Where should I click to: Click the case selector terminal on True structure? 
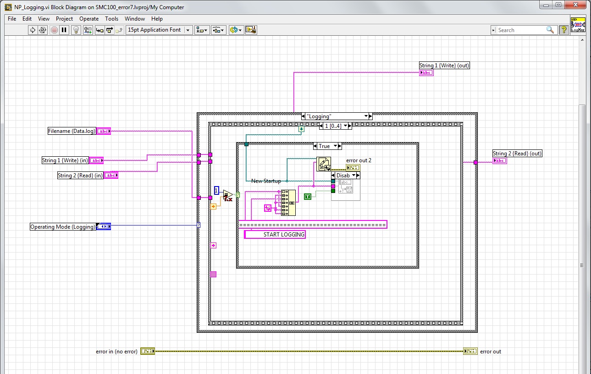click(238, 195)
